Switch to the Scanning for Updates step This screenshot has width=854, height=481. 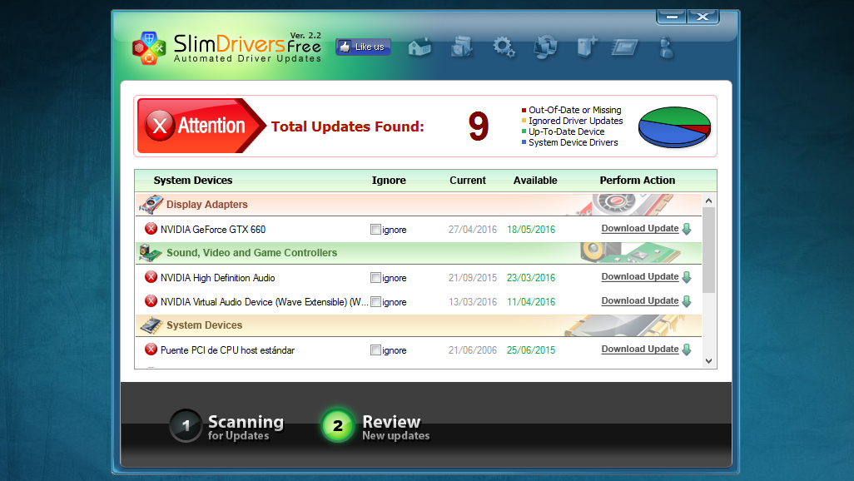226,425
